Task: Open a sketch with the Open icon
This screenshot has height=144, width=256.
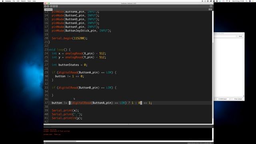Action: pyautogui.click(x=54, y=6)
